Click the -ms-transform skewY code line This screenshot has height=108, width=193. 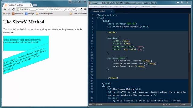[132, 61]
